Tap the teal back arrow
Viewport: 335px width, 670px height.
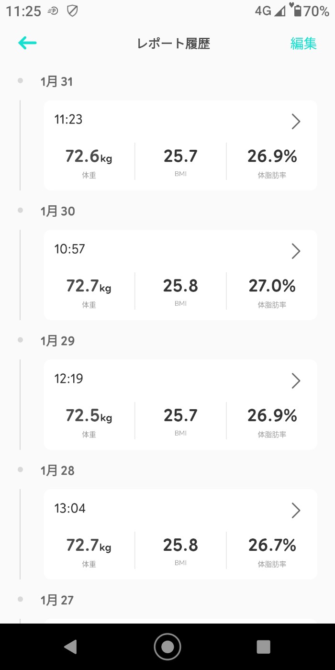pos(27,43)
